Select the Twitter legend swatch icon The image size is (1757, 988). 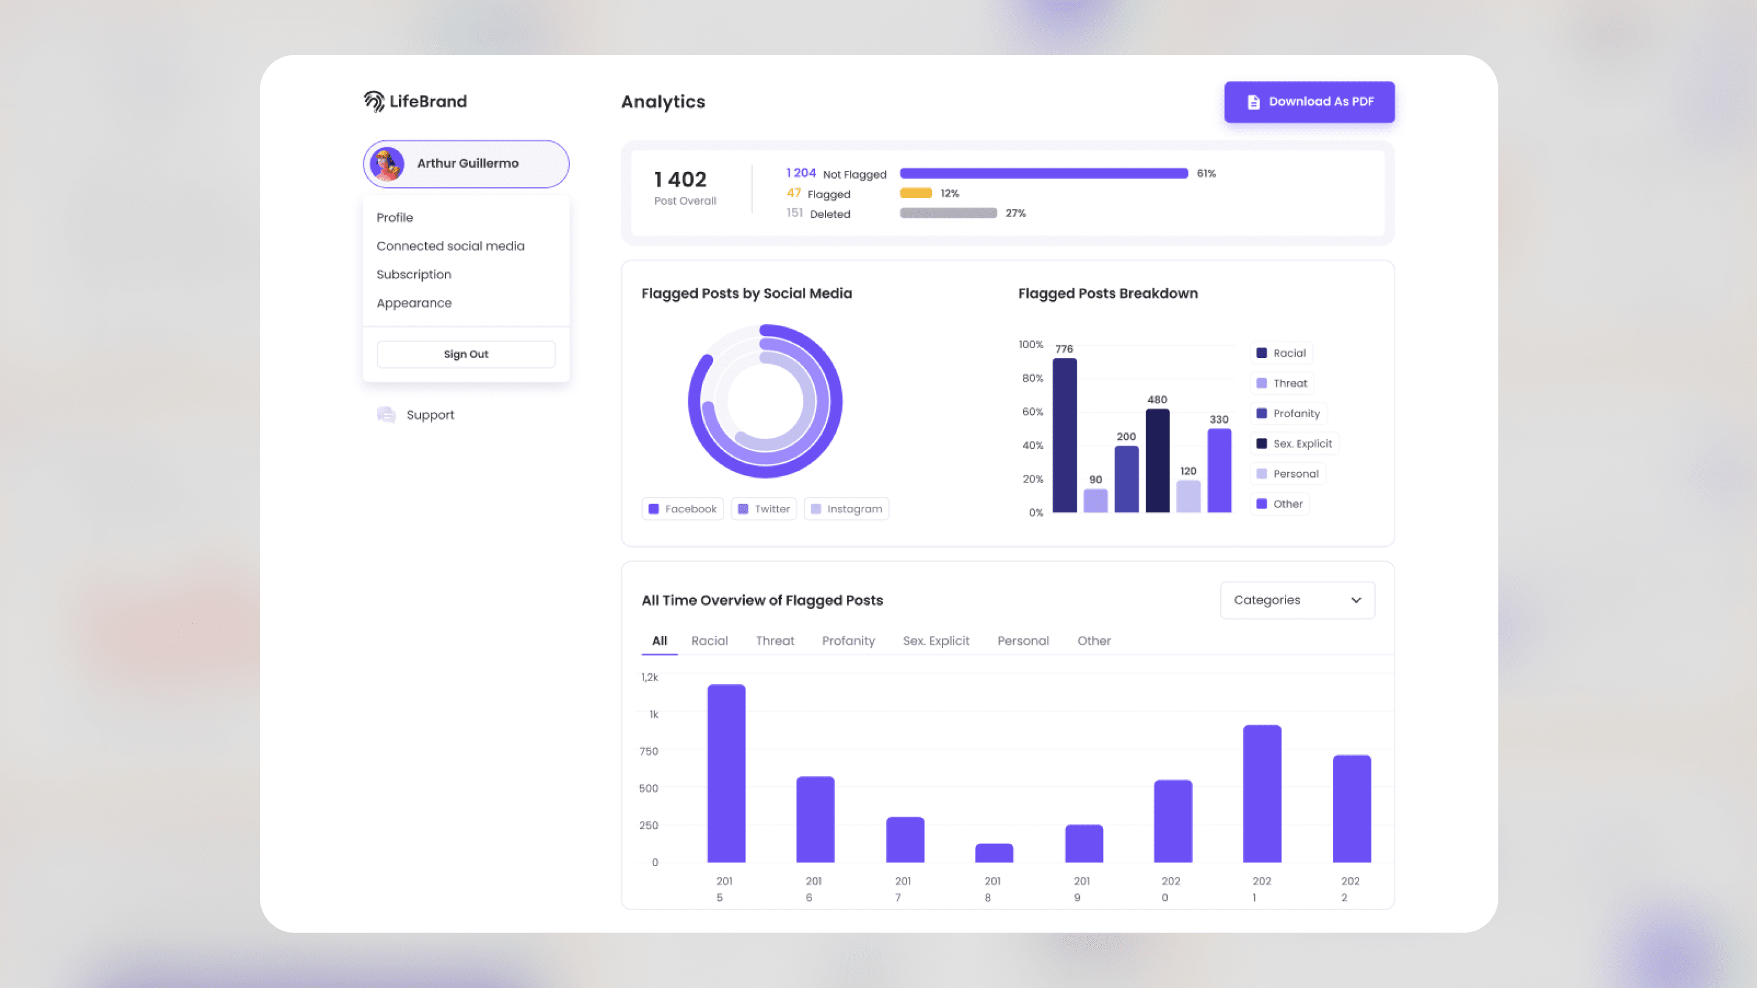tap(743, 508)
